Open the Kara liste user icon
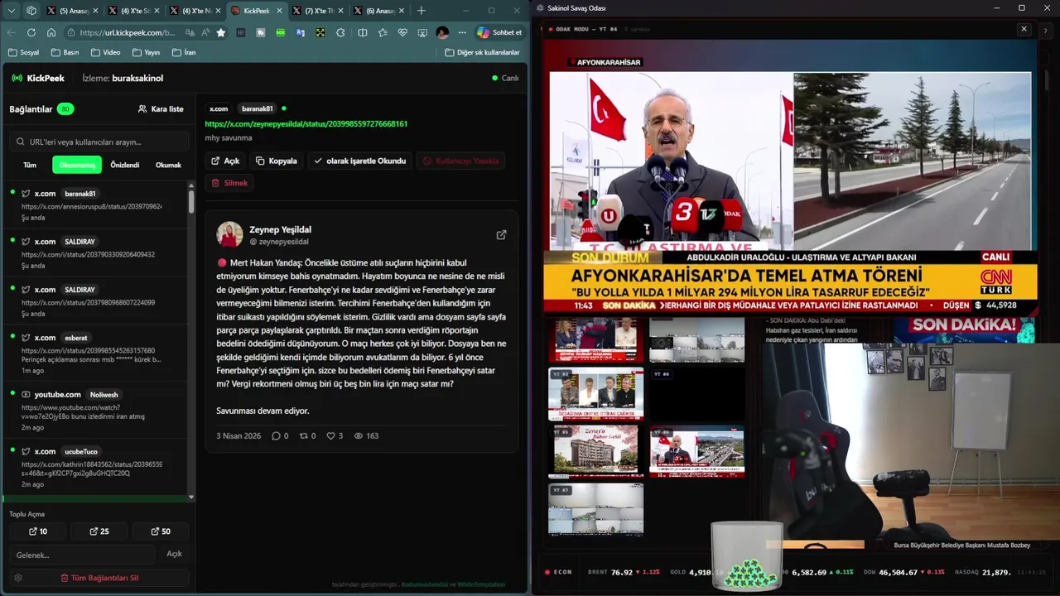 [x=142, y=109]
